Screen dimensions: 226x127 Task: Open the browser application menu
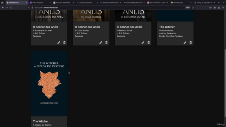click(223, 8)
